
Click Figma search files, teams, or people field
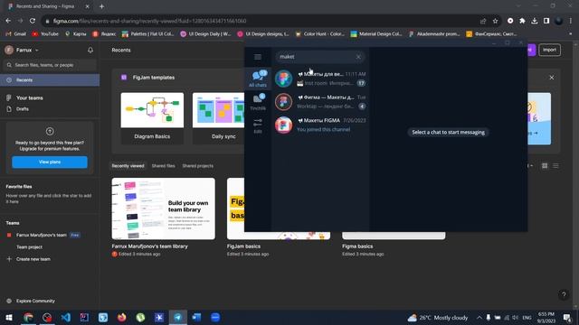(x=50, y=65)
